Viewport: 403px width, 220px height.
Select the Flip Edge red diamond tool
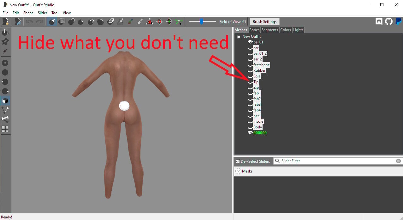[x=159, y=22]
